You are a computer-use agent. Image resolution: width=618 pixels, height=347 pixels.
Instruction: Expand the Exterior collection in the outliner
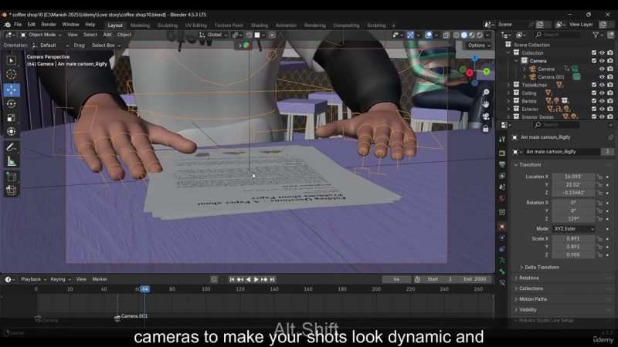(508, 109)
